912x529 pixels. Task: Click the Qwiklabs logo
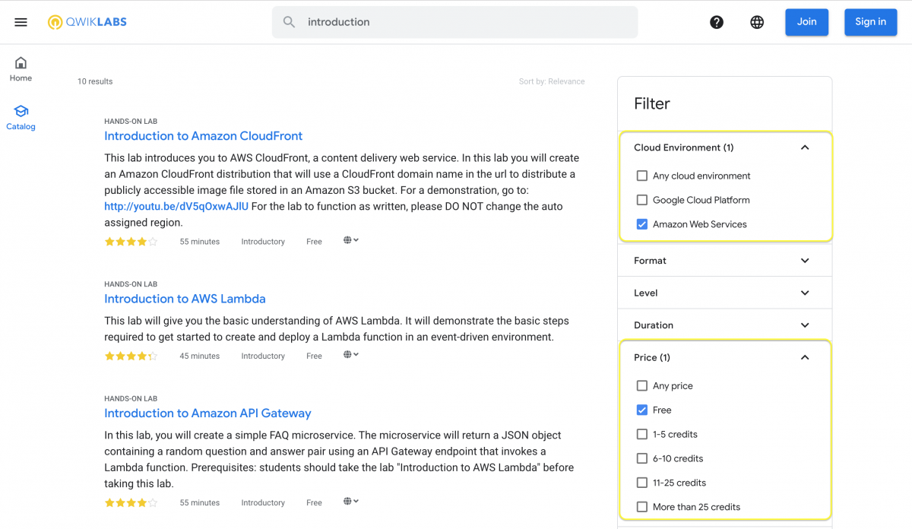click(x=87, y=21)
